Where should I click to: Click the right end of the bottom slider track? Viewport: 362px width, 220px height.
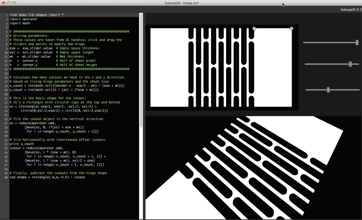pos(359,90)
